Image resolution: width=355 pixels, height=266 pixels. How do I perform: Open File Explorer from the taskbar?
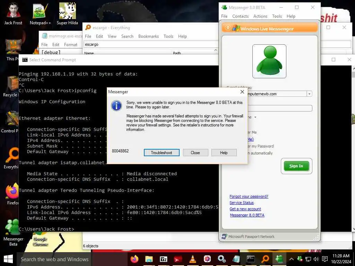(x=149, y=259)
